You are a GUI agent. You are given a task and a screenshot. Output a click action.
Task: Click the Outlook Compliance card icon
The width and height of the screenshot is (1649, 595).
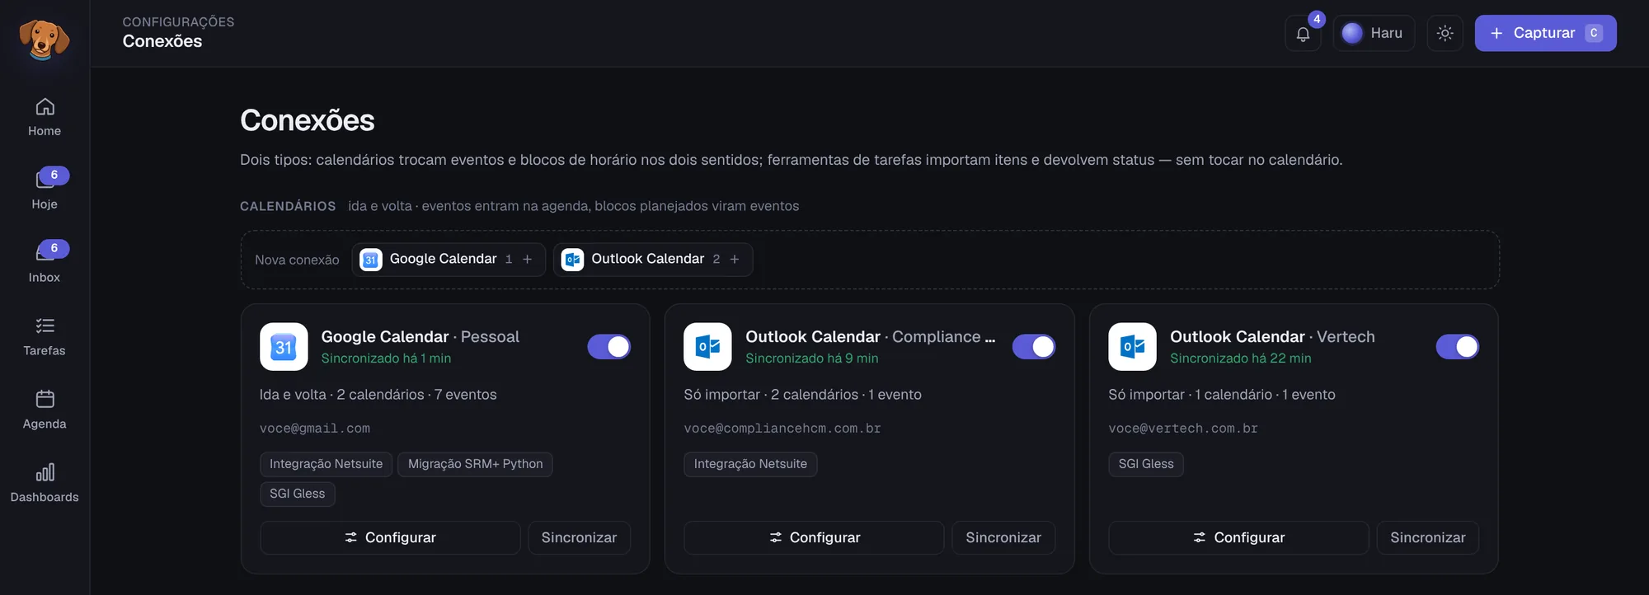[707, 347]
